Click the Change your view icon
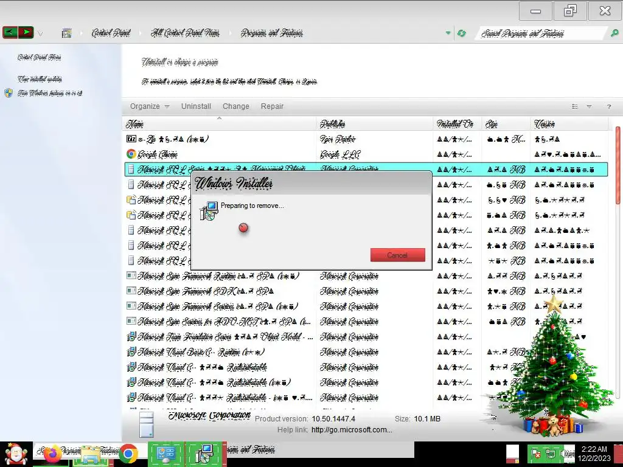This screenshot has width=623, height=467. point(574,106)
